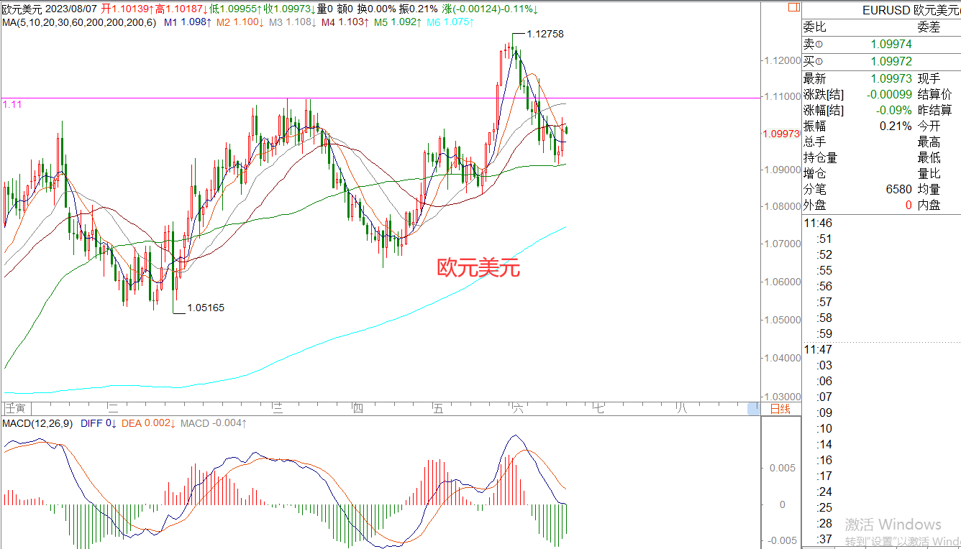Select the 涨跌[结] value -0.00099

(x=888, y=94)
